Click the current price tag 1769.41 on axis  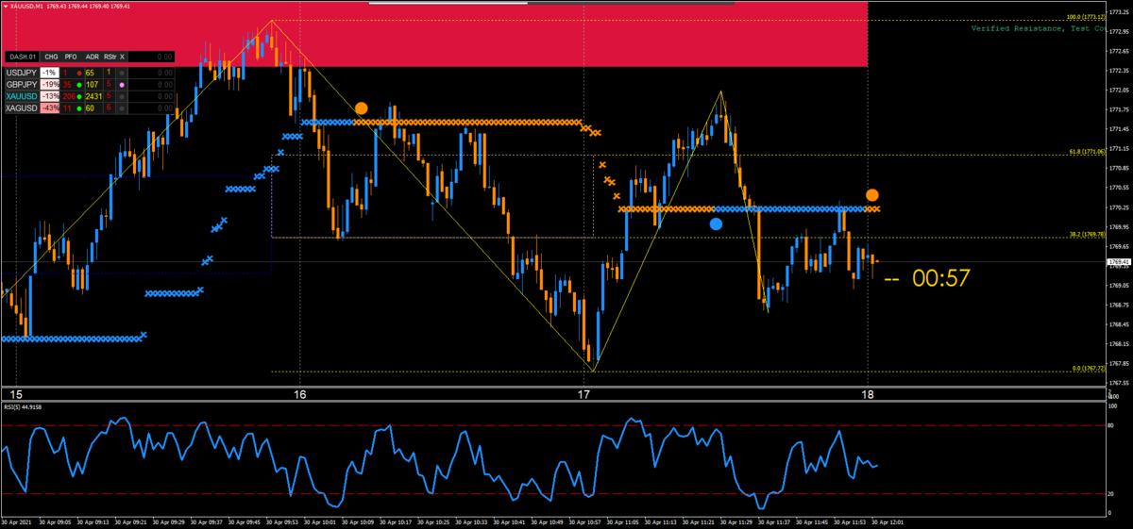tap(1119, 262)
